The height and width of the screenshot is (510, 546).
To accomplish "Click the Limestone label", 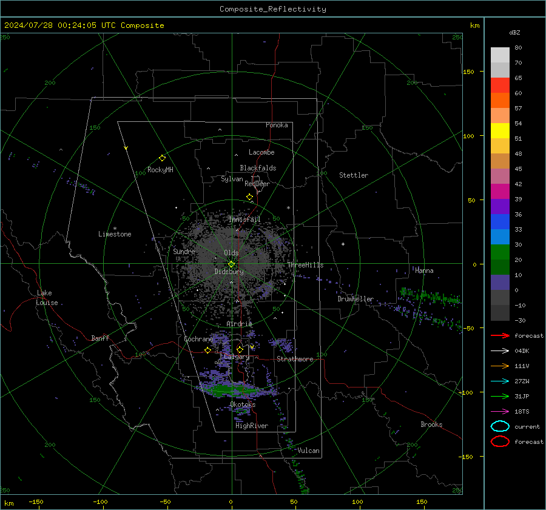I will [x=115, y=234].
